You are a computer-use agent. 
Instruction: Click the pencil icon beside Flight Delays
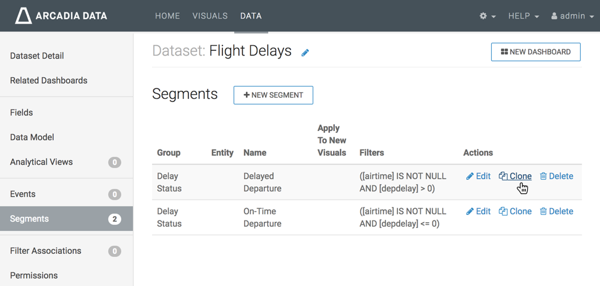coord(305,53)
